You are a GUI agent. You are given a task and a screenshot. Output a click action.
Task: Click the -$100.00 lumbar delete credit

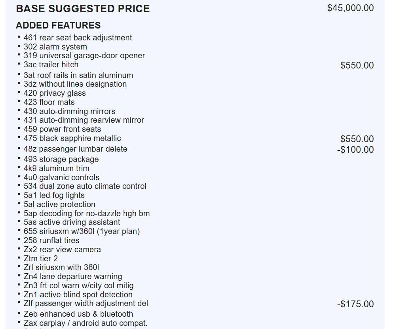355,150
